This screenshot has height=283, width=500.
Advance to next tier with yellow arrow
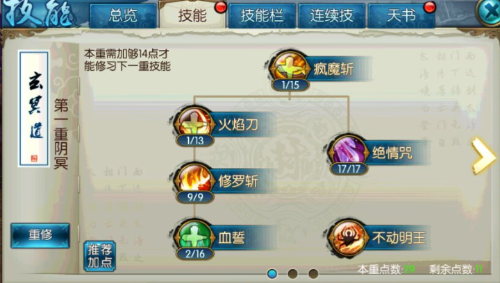[x=483, y=155]
